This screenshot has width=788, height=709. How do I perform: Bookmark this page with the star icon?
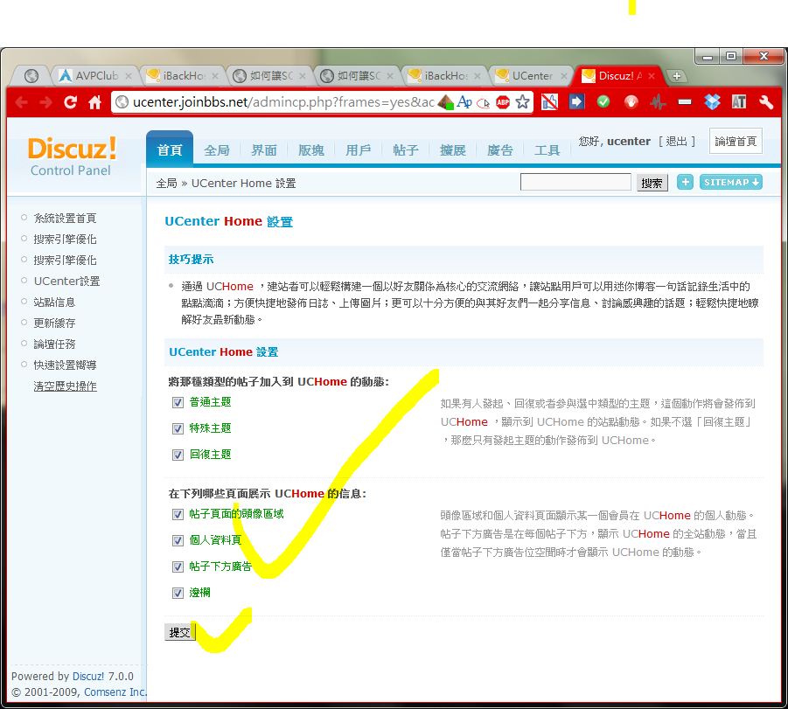[x=523, y=102]
